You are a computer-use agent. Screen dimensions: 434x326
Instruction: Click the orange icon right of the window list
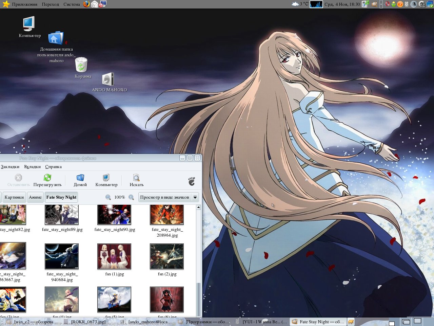(351, 322)
